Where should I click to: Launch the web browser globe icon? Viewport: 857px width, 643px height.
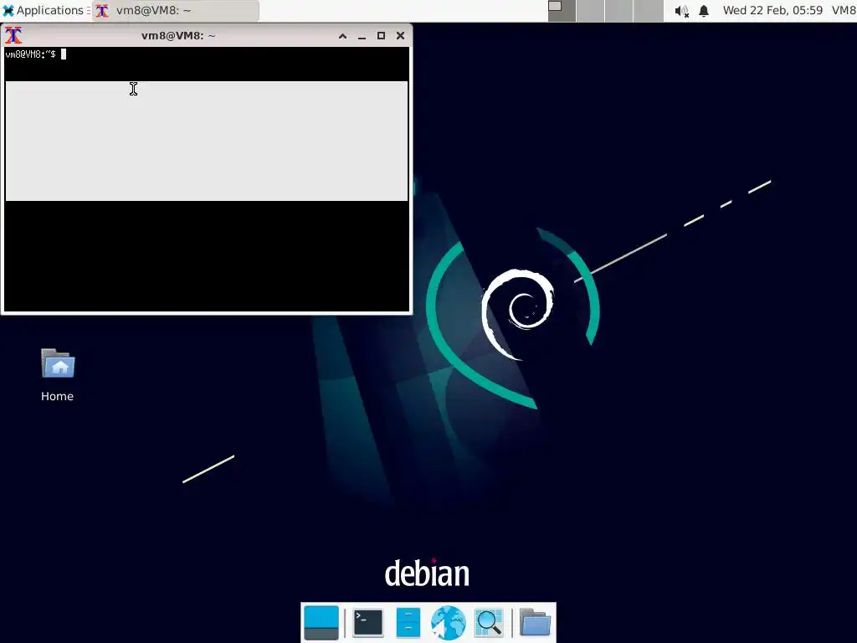pyautogui.click(x=449, y=622)
